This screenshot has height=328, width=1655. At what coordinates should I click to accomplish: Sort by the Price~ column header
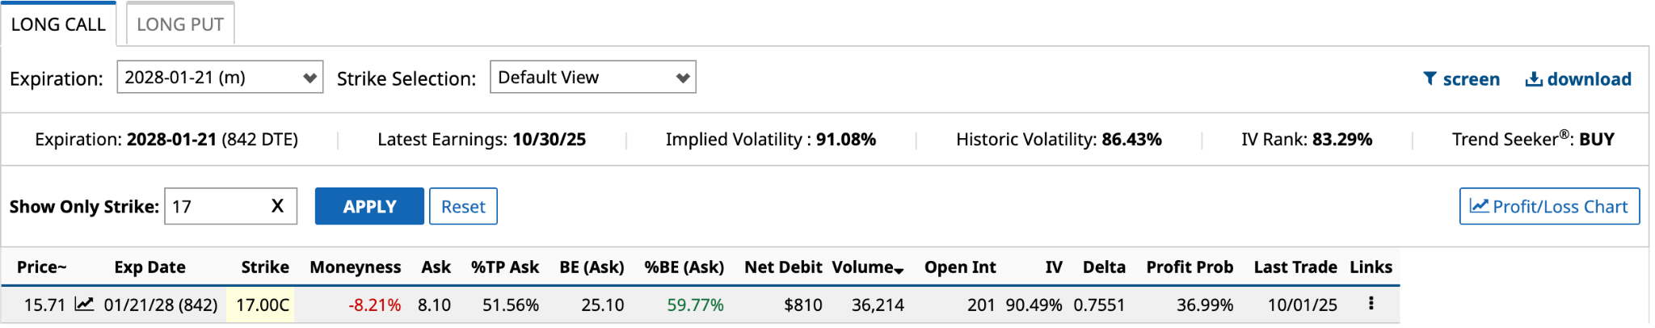point(41,267)
